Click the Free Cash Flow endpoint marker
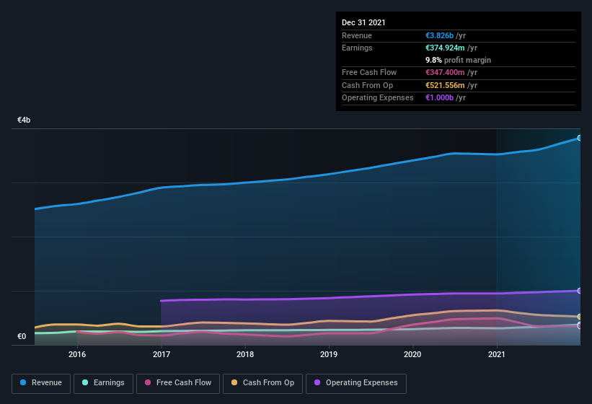The height and width of the screenshot is (404, 592). tap(579, 326)
